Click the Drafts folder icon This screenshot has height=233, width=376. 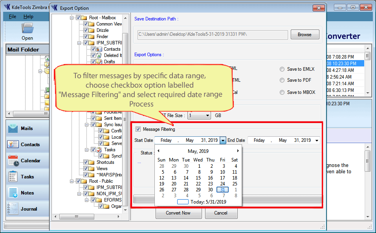[99, 62]
